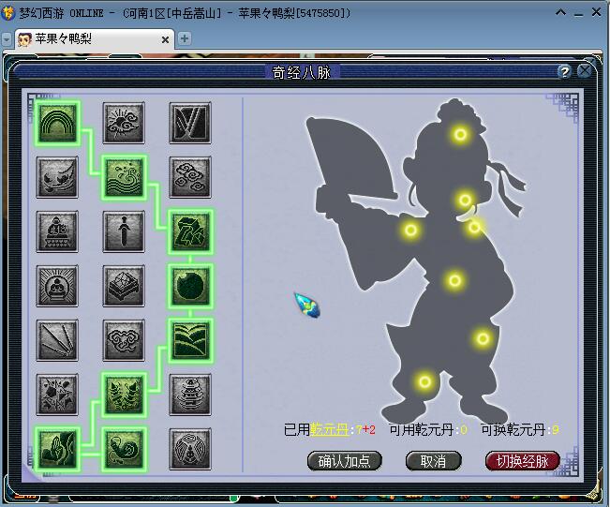The width and height of the screenshot is (610, 507).
Task: Select the activated mountain plant skill icon
Action: click(57, 450)
